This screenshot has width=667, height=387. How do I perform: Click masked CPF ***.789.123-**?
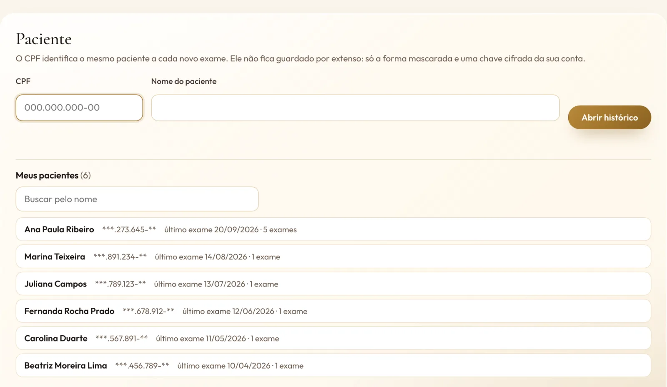click(x=120, y=284)
